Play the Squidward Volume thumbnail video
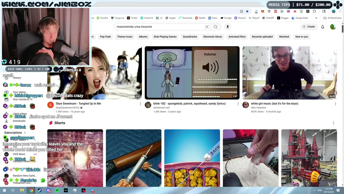 (192, 73)
